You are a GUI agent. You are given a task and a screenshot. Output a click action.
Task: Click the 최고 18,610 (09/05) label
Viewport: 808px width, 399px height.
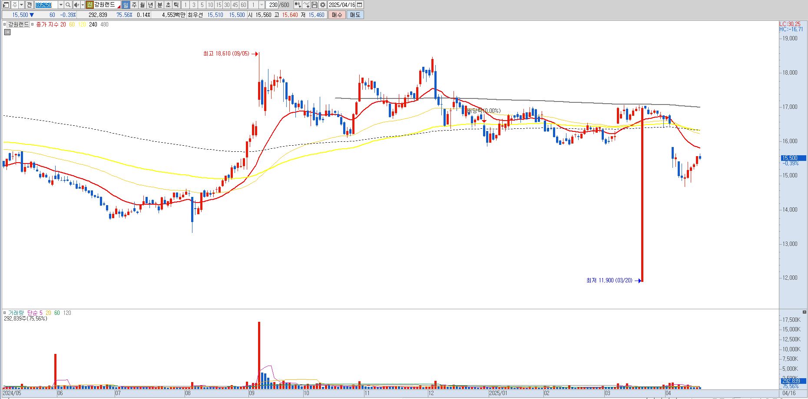226,54
